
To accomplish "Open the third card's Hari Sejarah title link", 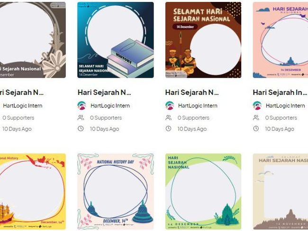I will 192,92.
